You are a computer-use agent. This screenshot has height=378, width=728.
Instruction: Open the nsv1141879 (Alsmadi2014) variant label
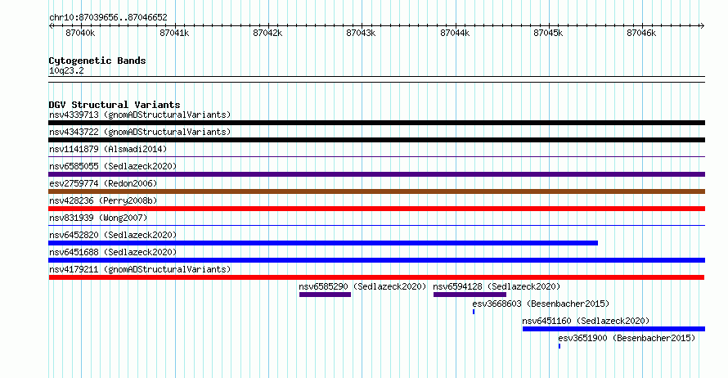point(108,149)
